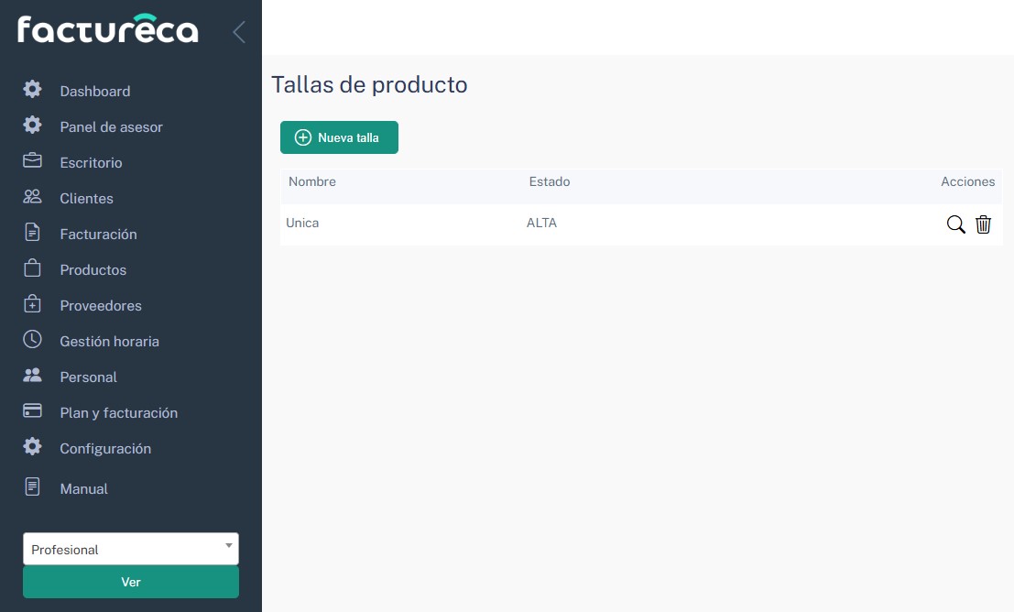The height and width of the screenshot is (612, 1014).
Task: Click the Gestión horaria clock icon
Action: tap(33, 340)
